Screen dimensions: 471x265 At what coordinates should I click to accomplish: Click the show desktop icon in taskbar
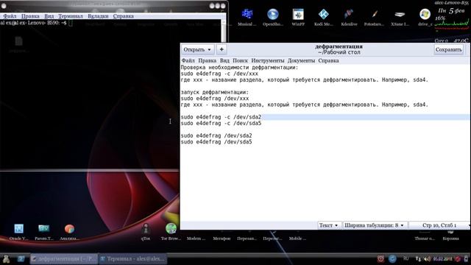pyautogui.click(x=21, y=258)
